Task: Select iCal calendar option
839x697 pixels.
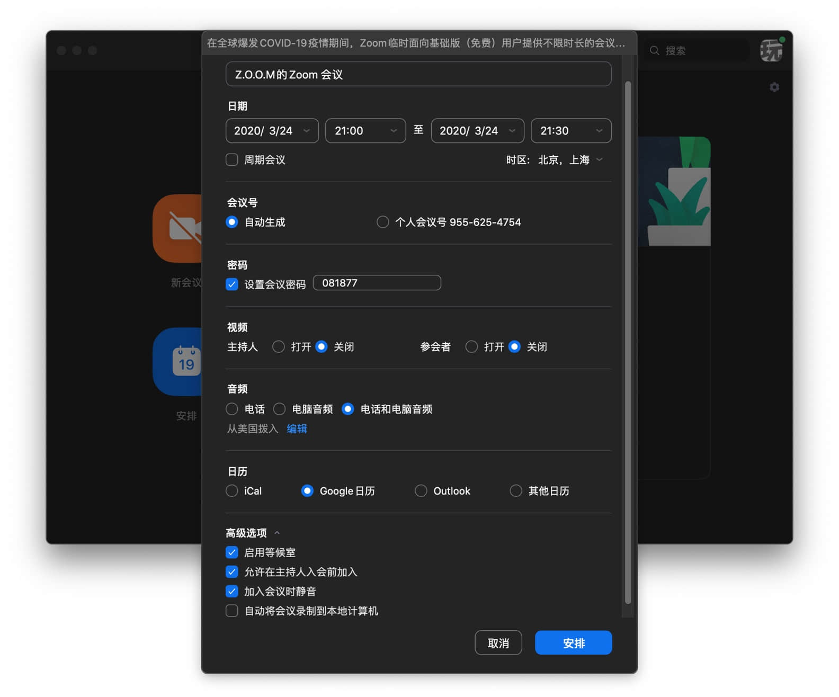Action: tap(232, 491)
